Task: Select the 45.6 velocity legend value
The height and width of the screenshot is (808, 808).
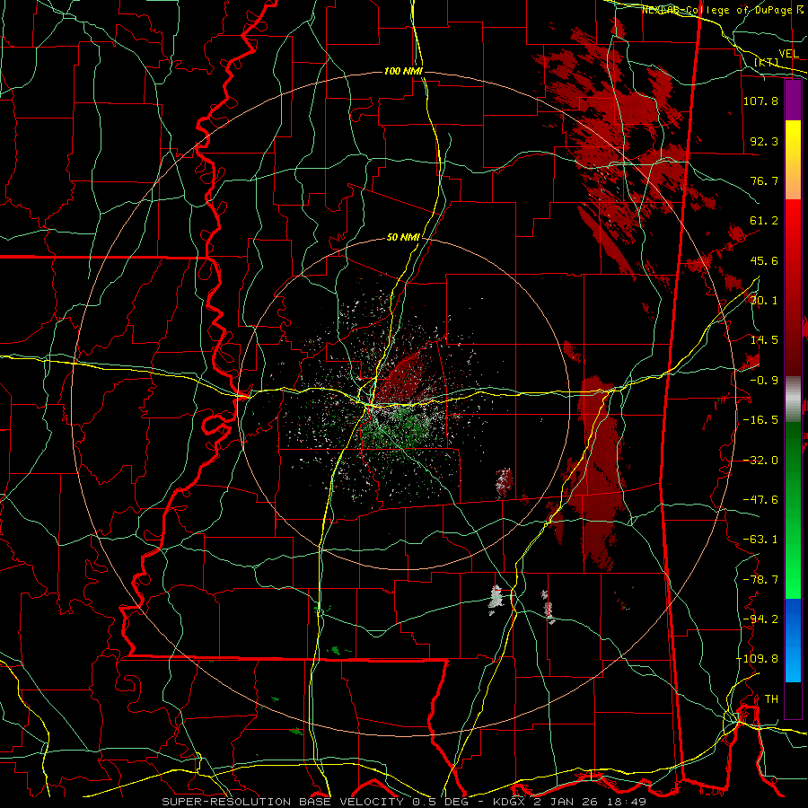Action: tap(764, 260)
